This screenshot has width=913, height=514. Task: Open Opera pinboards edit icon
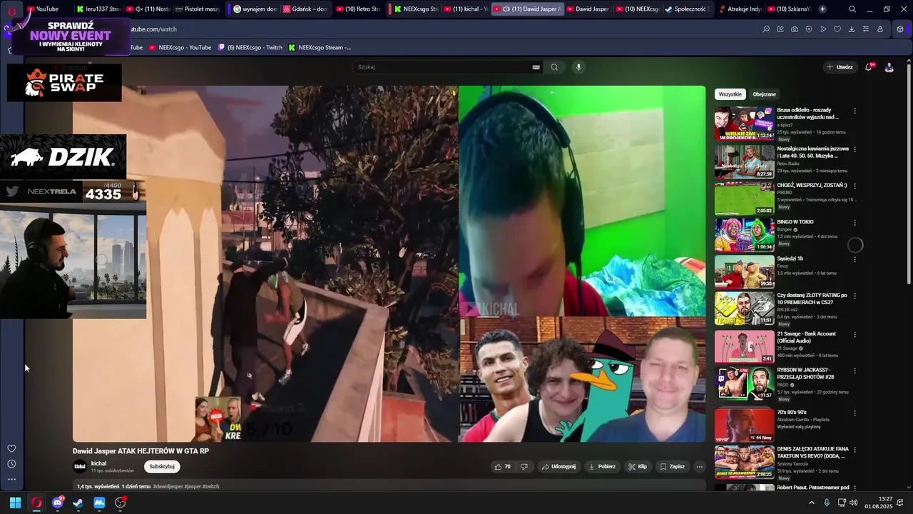pyautogui.click(x=780, y=29)
